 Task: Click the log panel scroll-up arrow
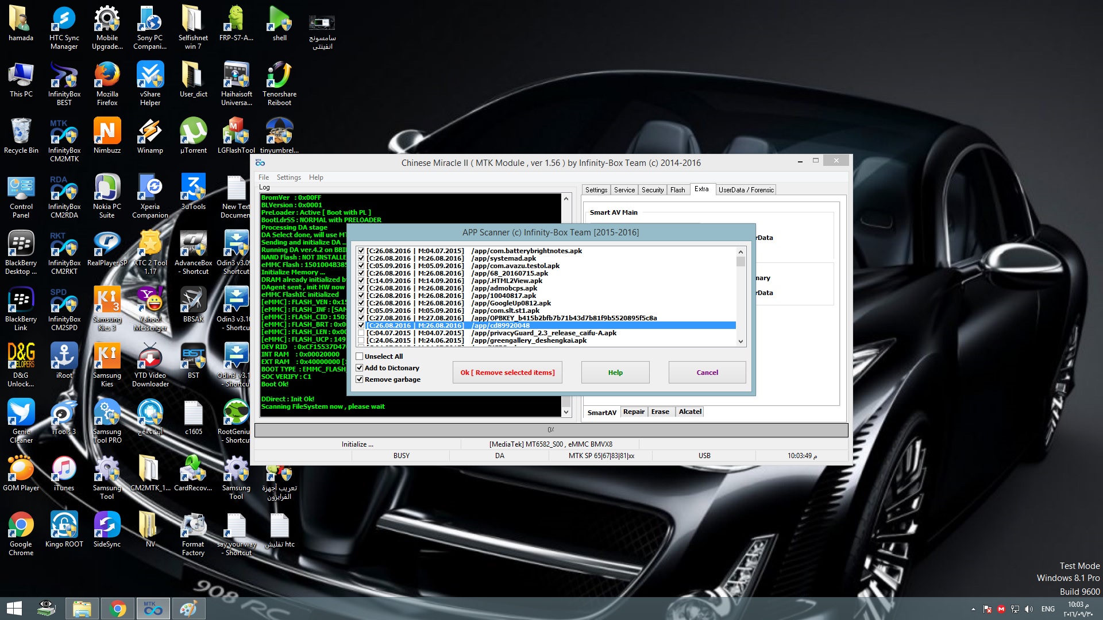pos(566,199)
